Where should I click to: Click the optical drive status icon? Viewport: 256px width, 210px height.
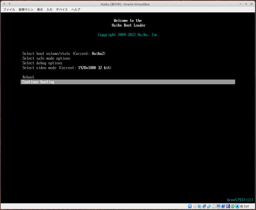click(x=195, y=206)
